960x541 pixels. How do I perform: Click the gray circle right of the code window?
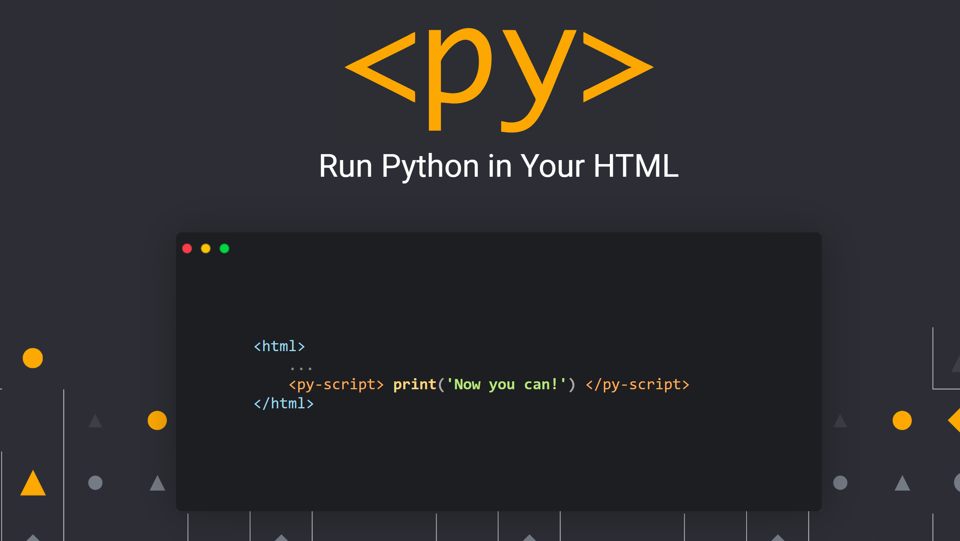point(840,483)
